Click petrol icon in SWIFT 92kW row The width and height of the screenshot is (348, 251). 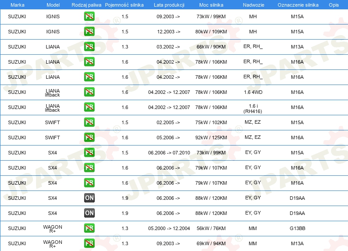click(x=89, y=138)
